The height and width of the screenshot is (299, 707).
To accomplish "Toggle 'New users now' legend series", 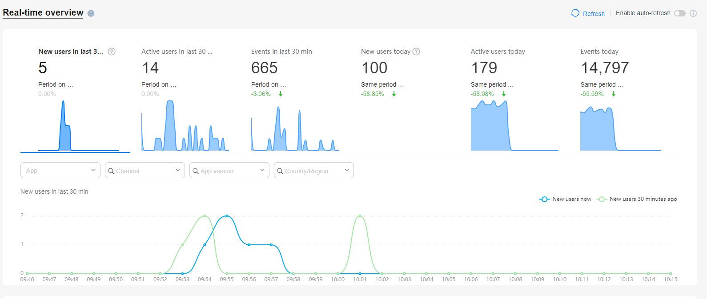I will click(565, 199).
